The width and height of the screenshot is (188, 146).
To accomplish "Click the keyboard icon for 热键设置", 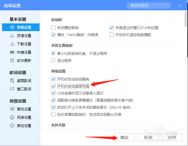I will click(x=12, y=52).
